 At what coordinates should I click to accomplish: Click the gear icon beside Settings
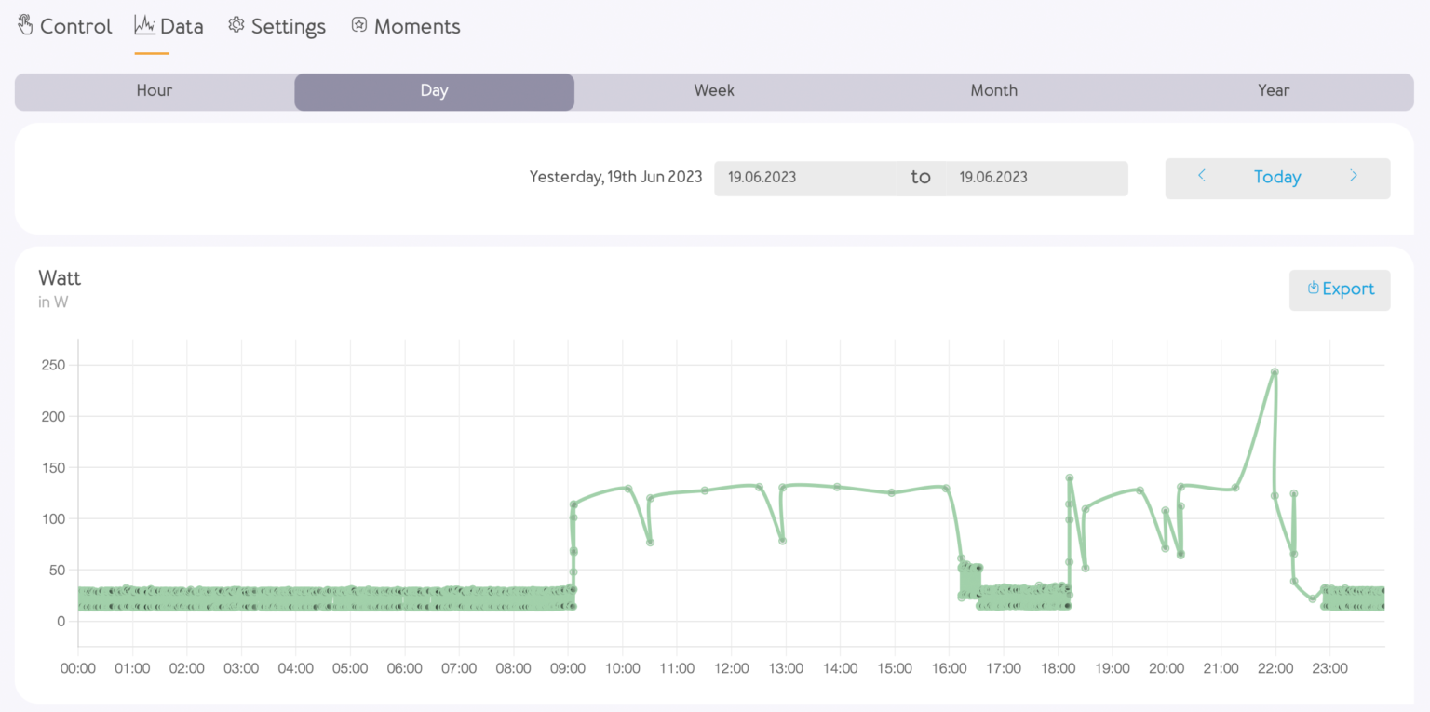[236, 25]
